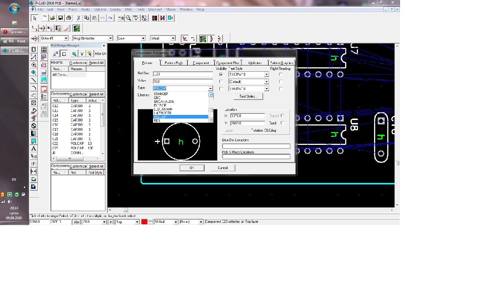Open the Type combo box arrow
The width and height of the screenshot is (500, 281).
[x=210, y=89]
